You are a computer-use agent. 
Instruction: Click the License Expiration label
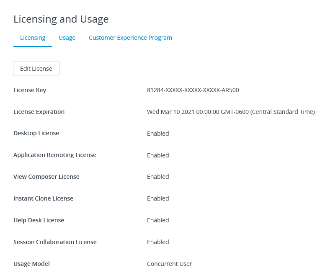coord(39,112)
